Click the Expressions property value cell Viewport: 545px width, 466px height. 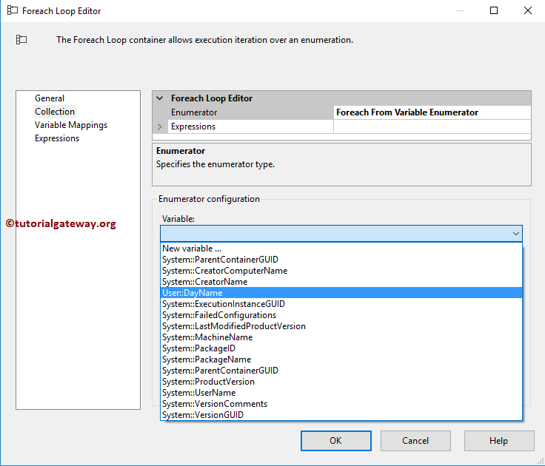coord(432,126)
